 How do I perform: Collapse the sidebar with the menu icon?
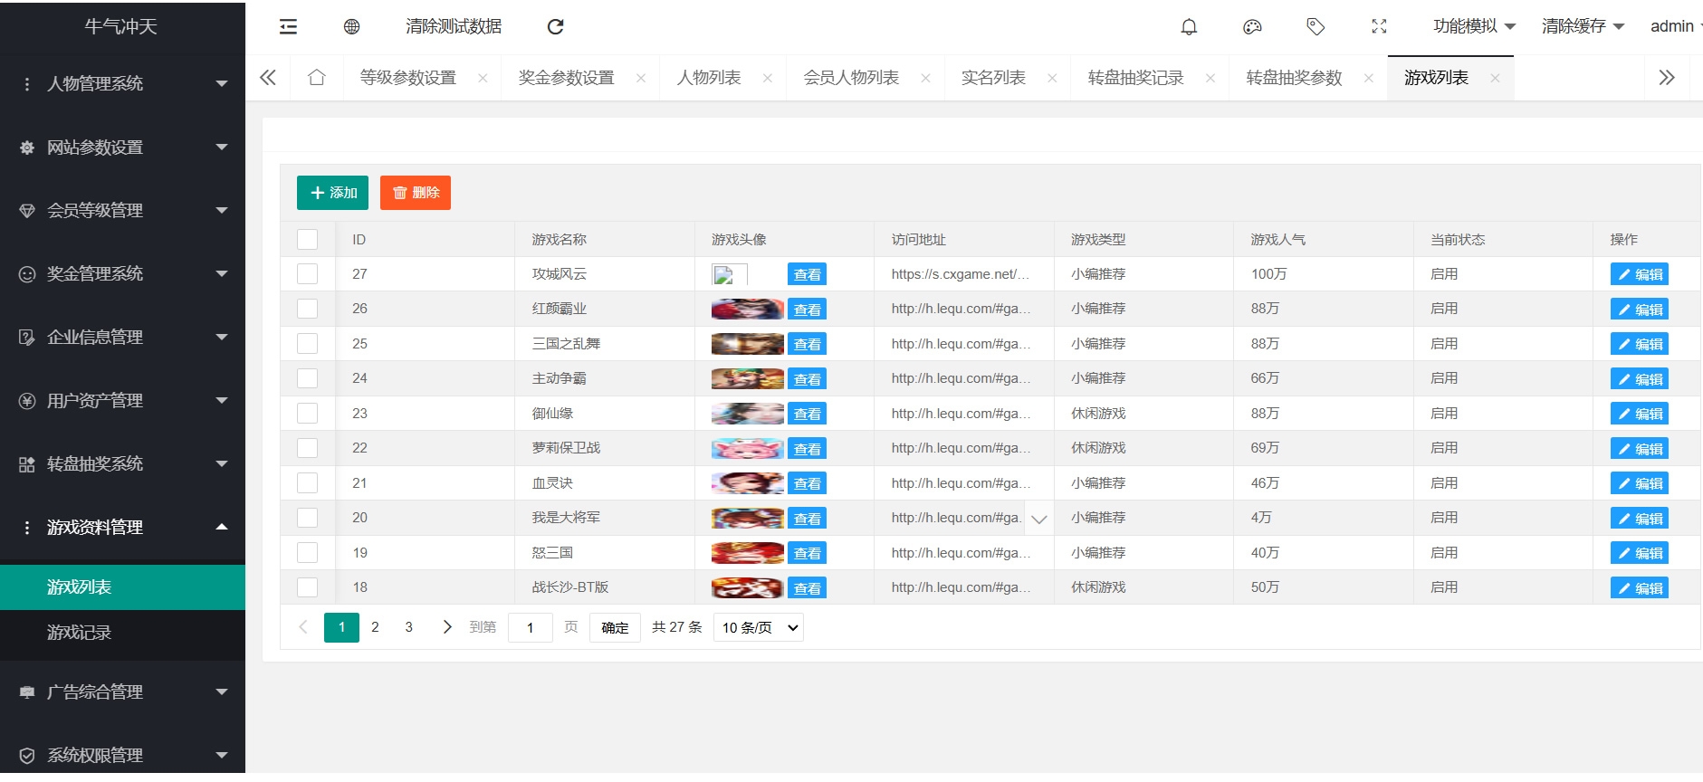coord(288,27)
